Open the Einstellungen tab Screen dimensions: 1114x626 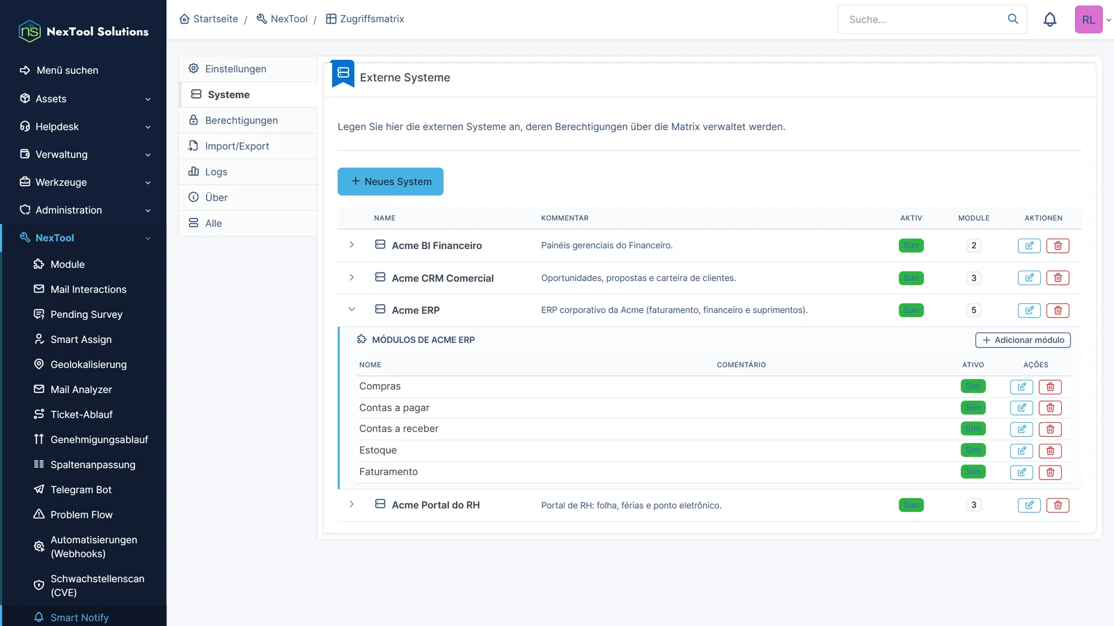pos(248,69)
